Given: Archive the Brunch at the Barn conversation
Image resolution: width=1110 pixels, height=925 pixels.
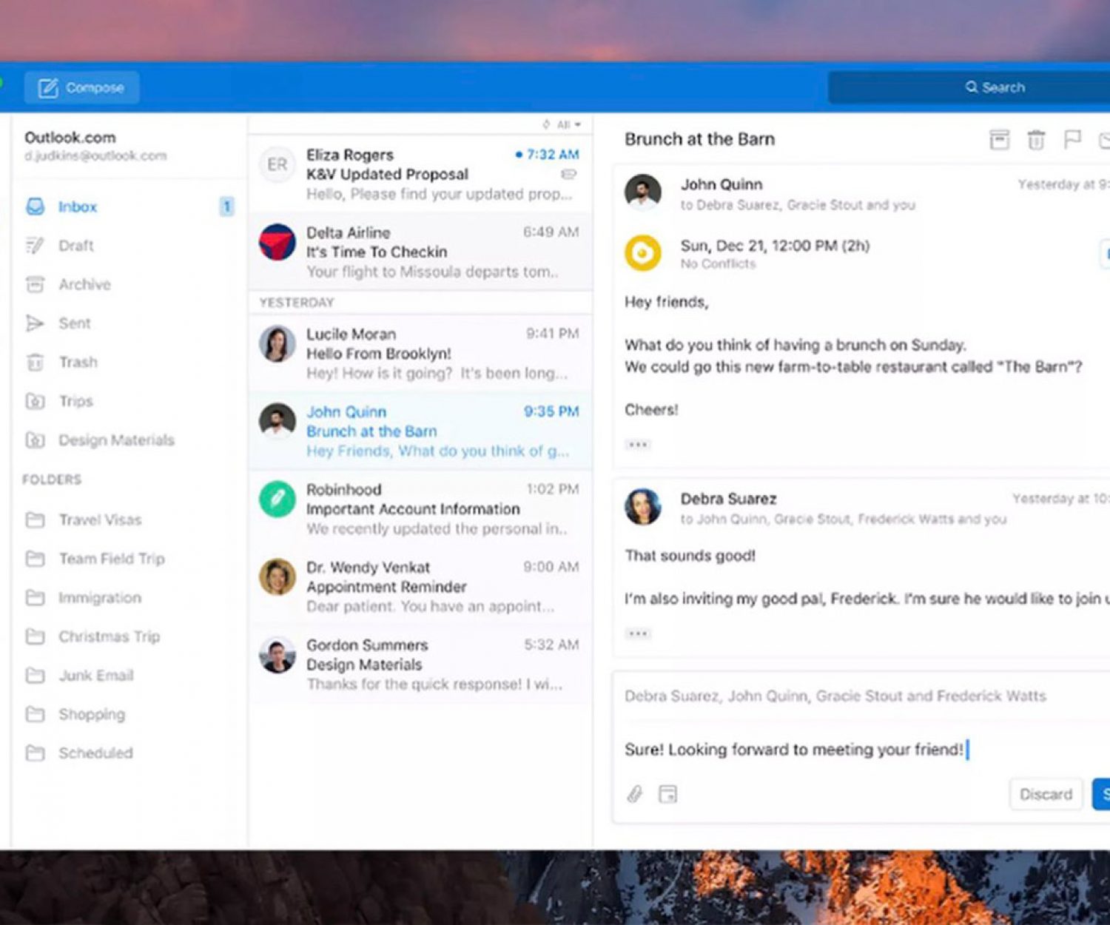Looking at the screenshot, I should pos(999,139).
